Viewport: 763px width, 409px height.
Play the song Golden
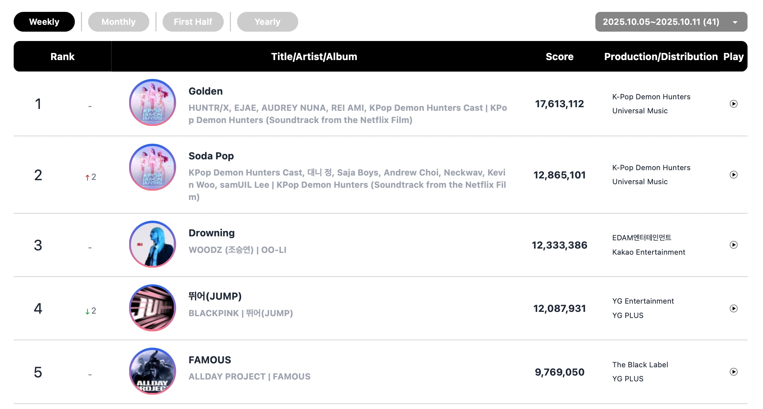(734, 104)
